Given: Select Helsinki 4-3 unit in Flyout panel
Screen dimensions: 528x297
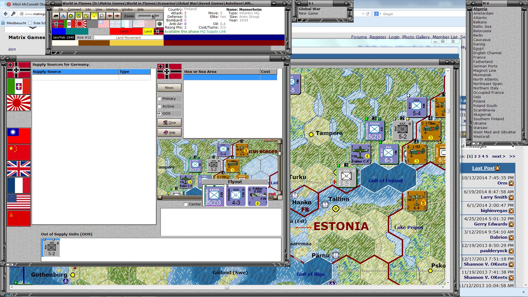Looking at the screenshot, I should click(236, 196).
